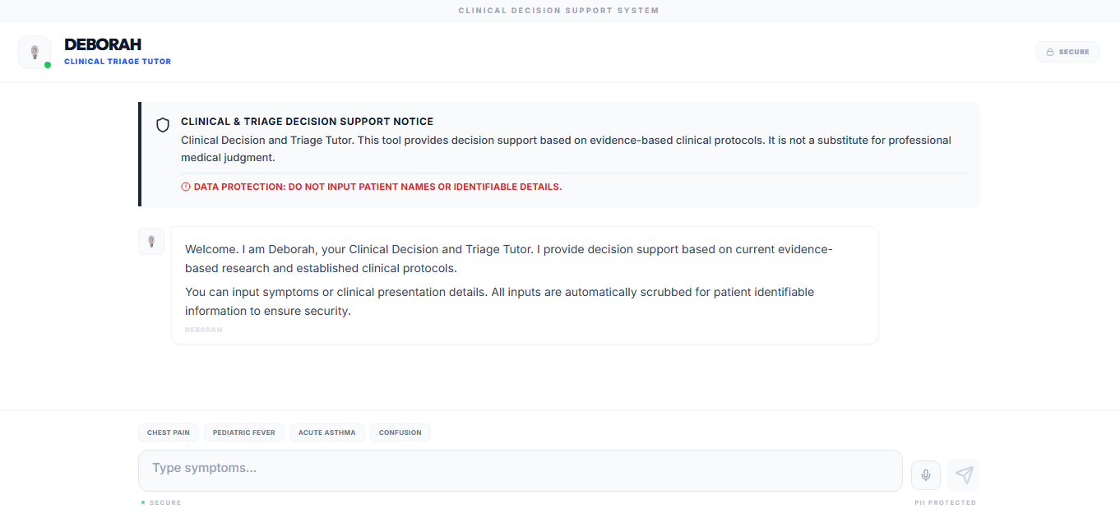Click the Clinical Triage Tutor subtitle
The width and height of the screenshot is (1120, 518).
[118, 62]
